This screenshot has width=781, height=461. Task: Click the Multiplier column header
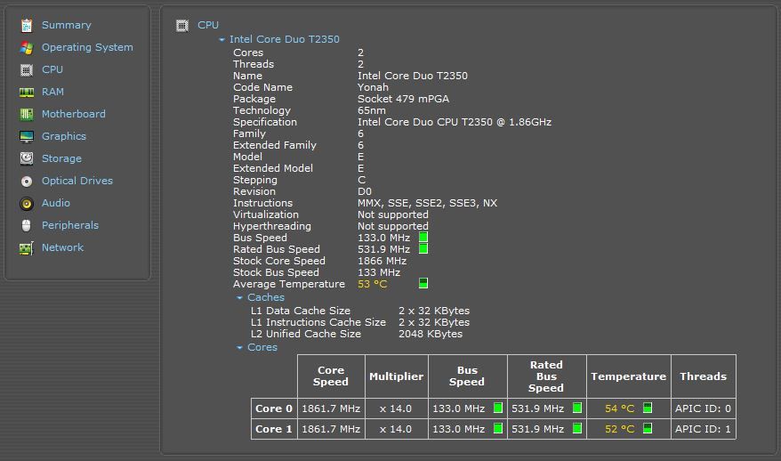[x=397, y=376]
